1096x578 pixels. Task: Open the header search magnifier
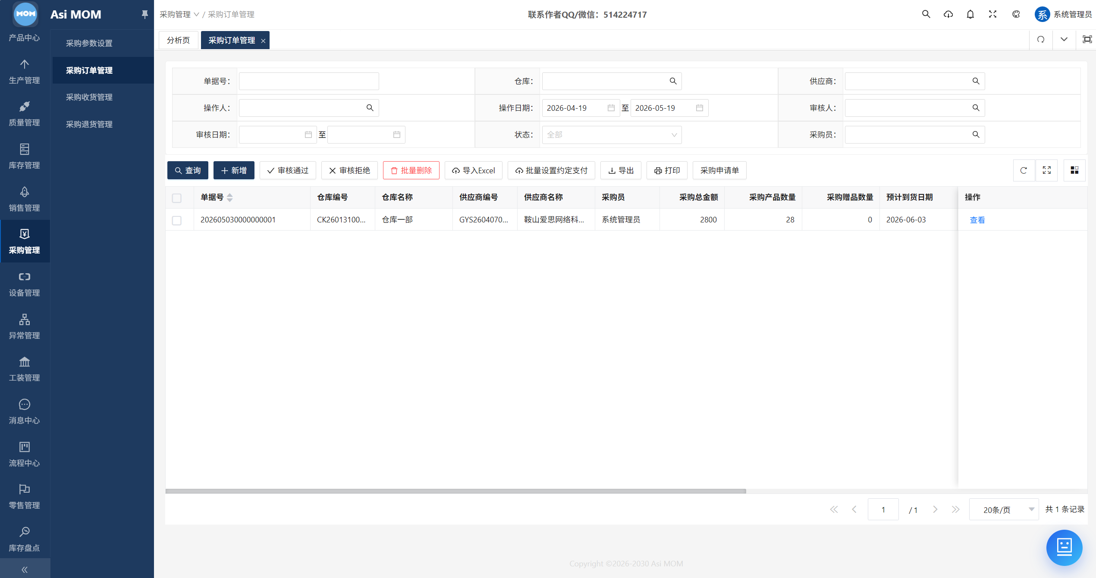[x=926, y=14]
